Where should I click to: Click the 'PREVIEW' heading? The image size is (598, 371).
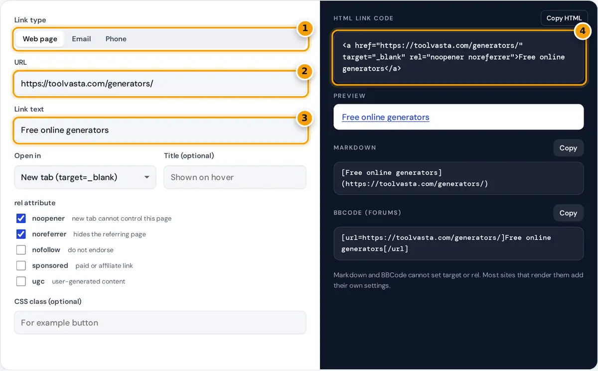(x=349, y=96)
